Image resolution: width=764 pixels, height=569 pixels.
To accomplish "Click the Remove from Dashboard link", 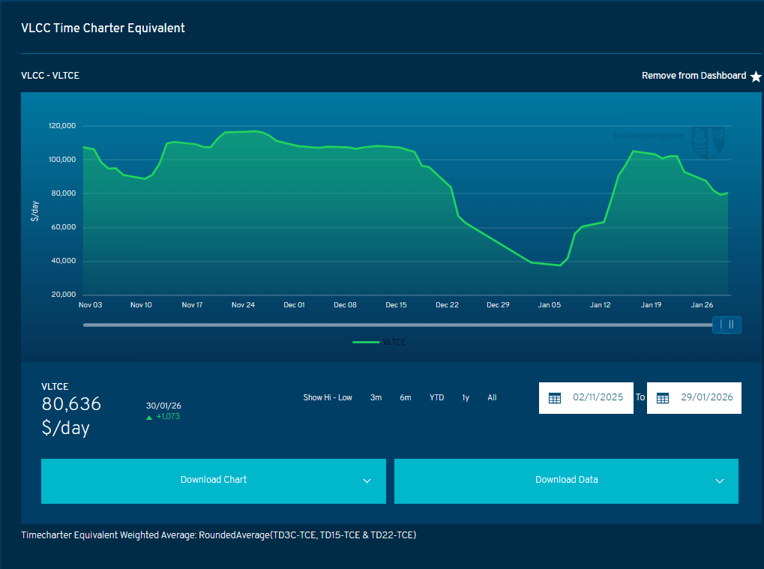I will tap(694, 76).
